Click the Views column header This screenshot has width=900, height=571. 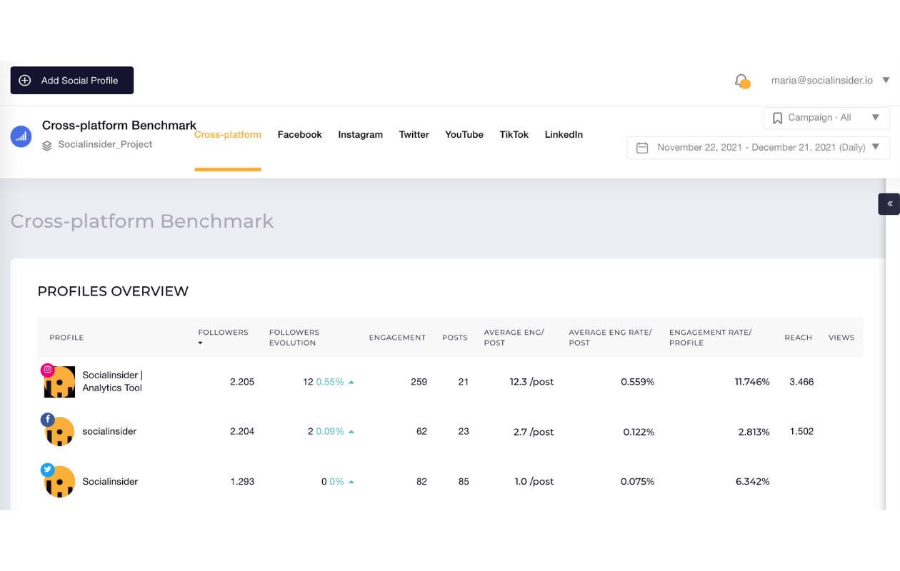(841, 338)
